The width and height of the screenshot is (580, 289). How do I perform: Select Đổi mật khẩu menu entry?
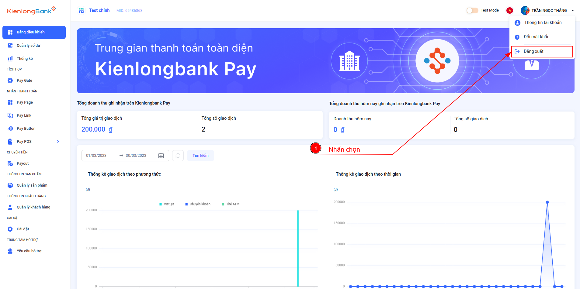tap(542, 37)
